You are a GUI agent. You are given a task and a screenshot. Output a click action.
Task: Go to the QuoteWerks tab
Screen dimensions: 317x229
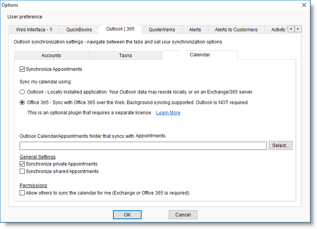pos(162,30)
